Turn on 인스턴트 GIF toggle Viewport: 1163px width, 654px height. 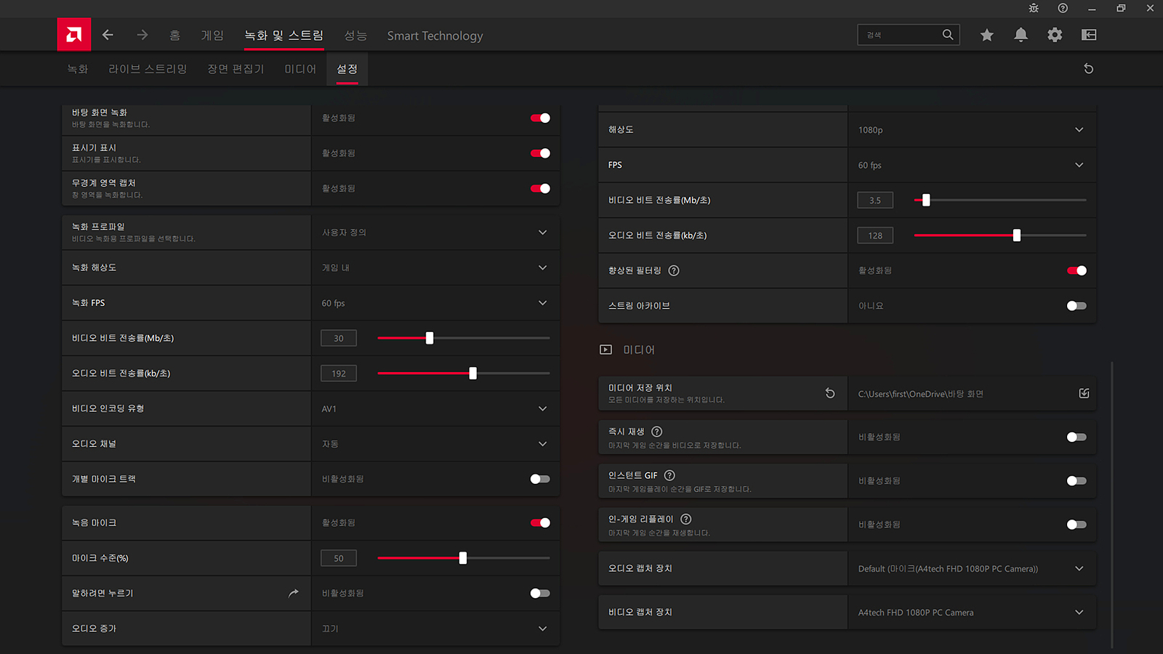1077,481
